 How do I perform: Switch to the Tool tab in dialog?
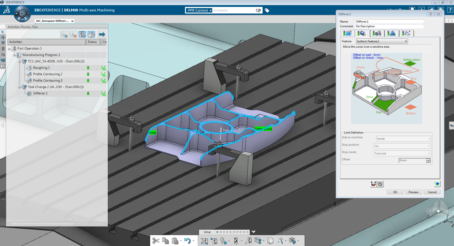pos(377,33)
